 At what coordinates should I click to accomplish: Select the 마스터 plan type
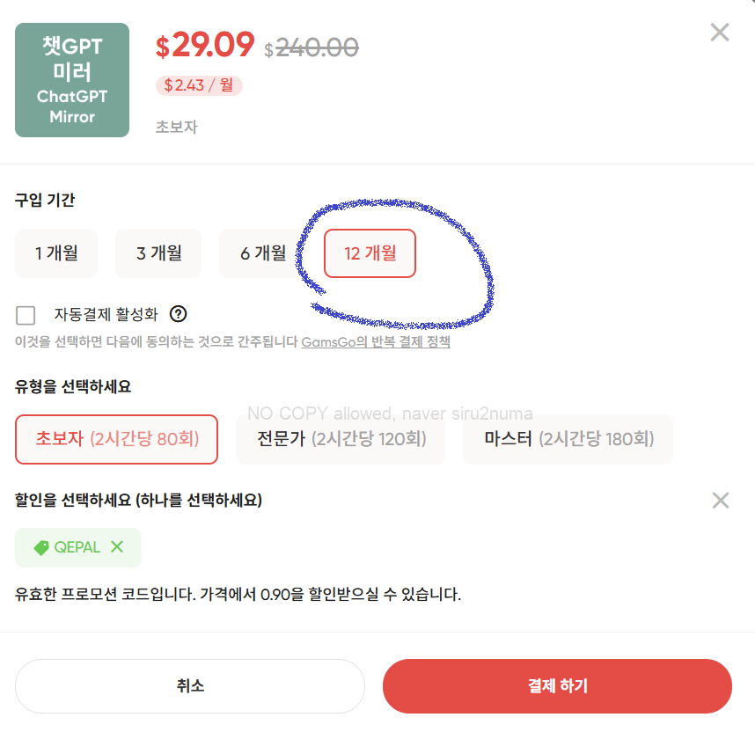click(568, 439)
